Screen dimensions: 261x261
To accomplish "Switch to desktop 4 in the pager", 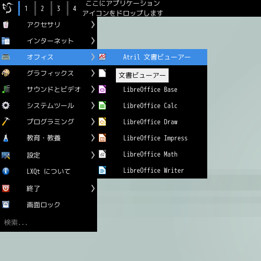I will point(75,8).
